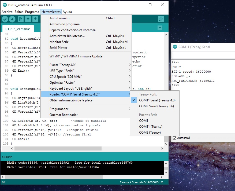Click the Arduino logo in the COM11 Serial window

click(175, 47)
